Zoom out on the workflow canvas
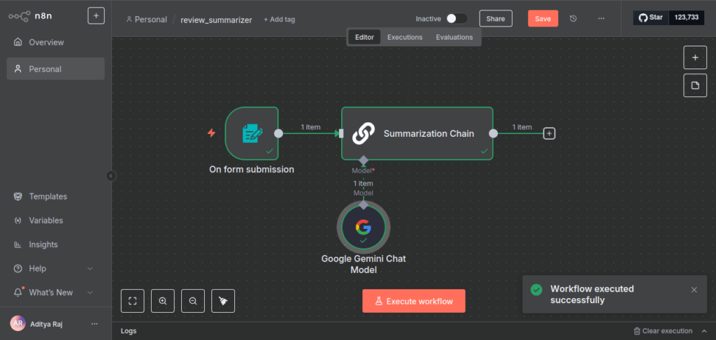This screenshot has width=716, height=340. pyautogui.click(x=193, y=301)
